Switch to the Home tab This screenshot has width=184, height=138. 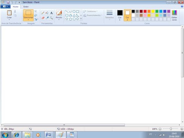pos(15,7)
